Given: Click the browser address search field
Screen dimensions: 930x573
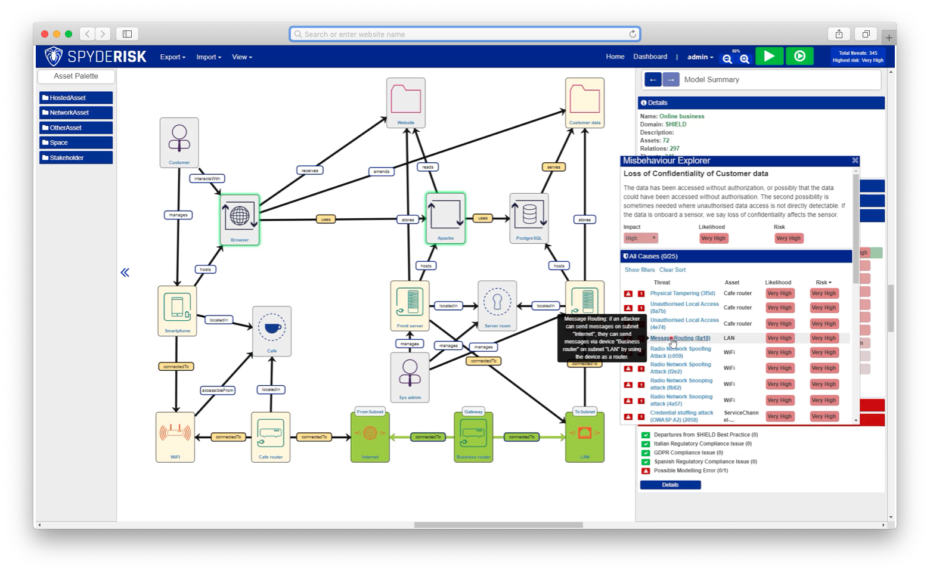Looking at the screenshot, I should [465, 34].
